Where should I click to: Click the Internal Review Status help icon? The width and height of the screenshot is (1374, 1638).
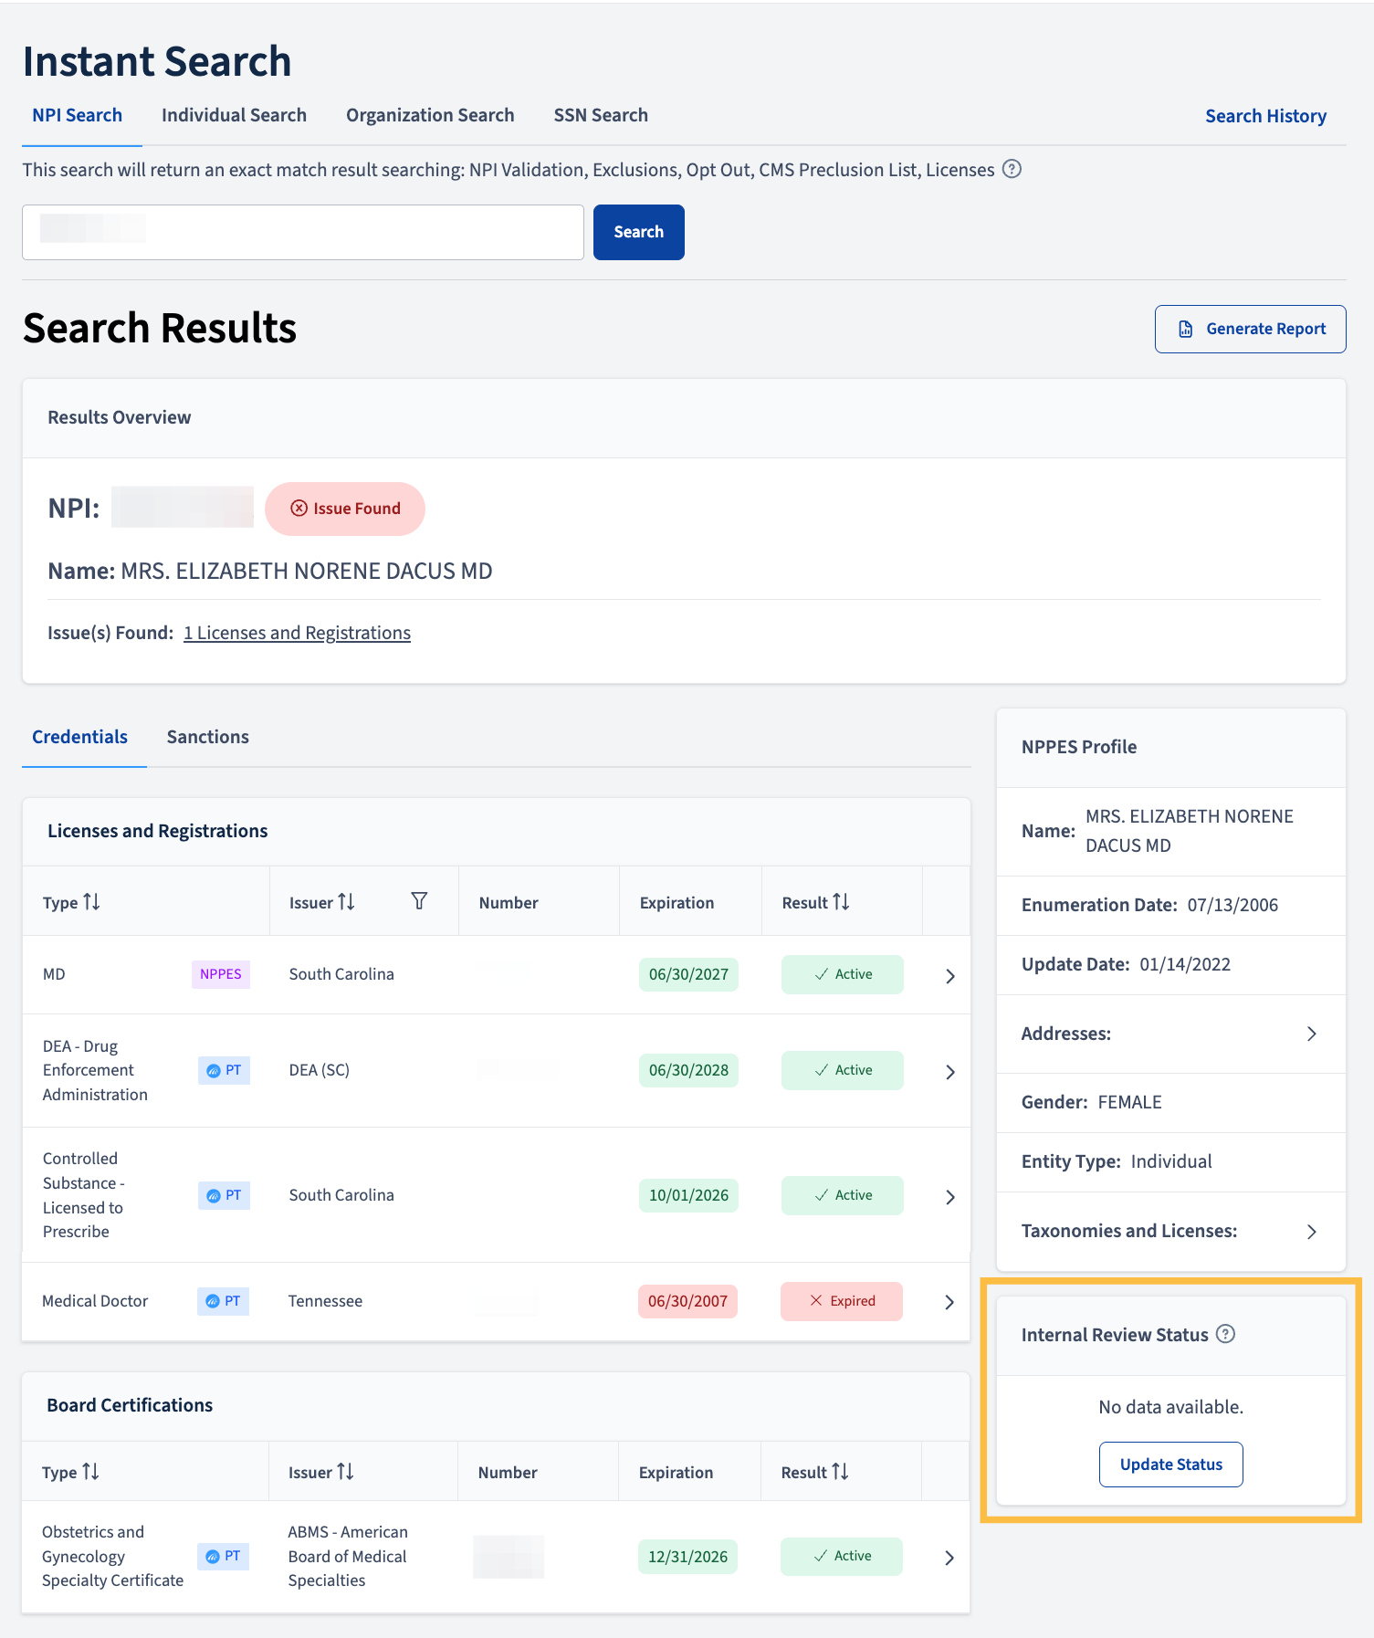tap(1226, 1334)
